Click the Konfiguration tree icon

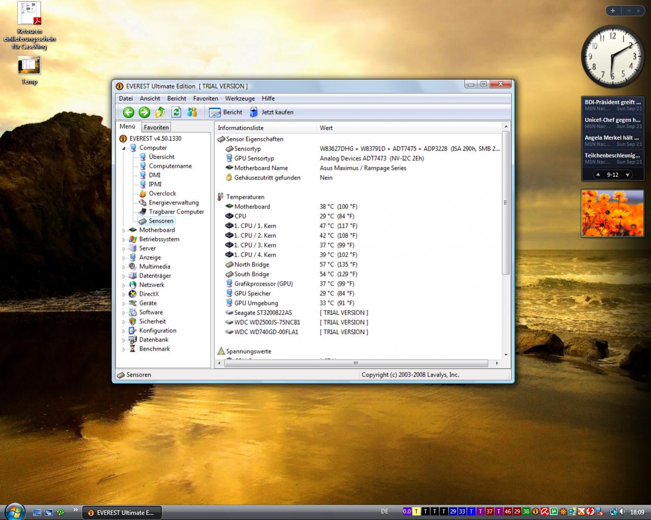[132, 331]
